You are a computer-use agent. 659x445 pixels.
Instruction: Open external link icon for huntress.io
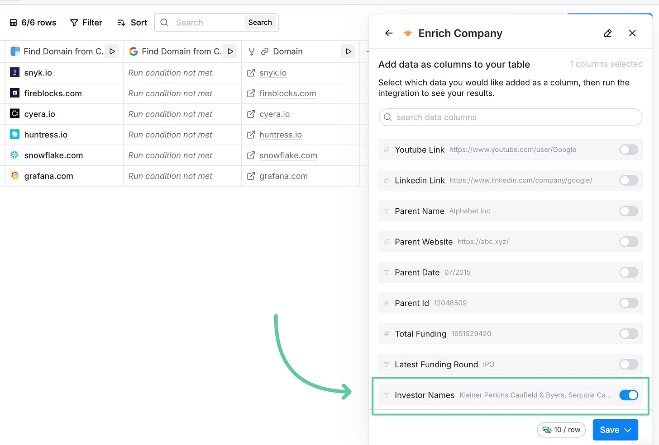pos(251,135)
